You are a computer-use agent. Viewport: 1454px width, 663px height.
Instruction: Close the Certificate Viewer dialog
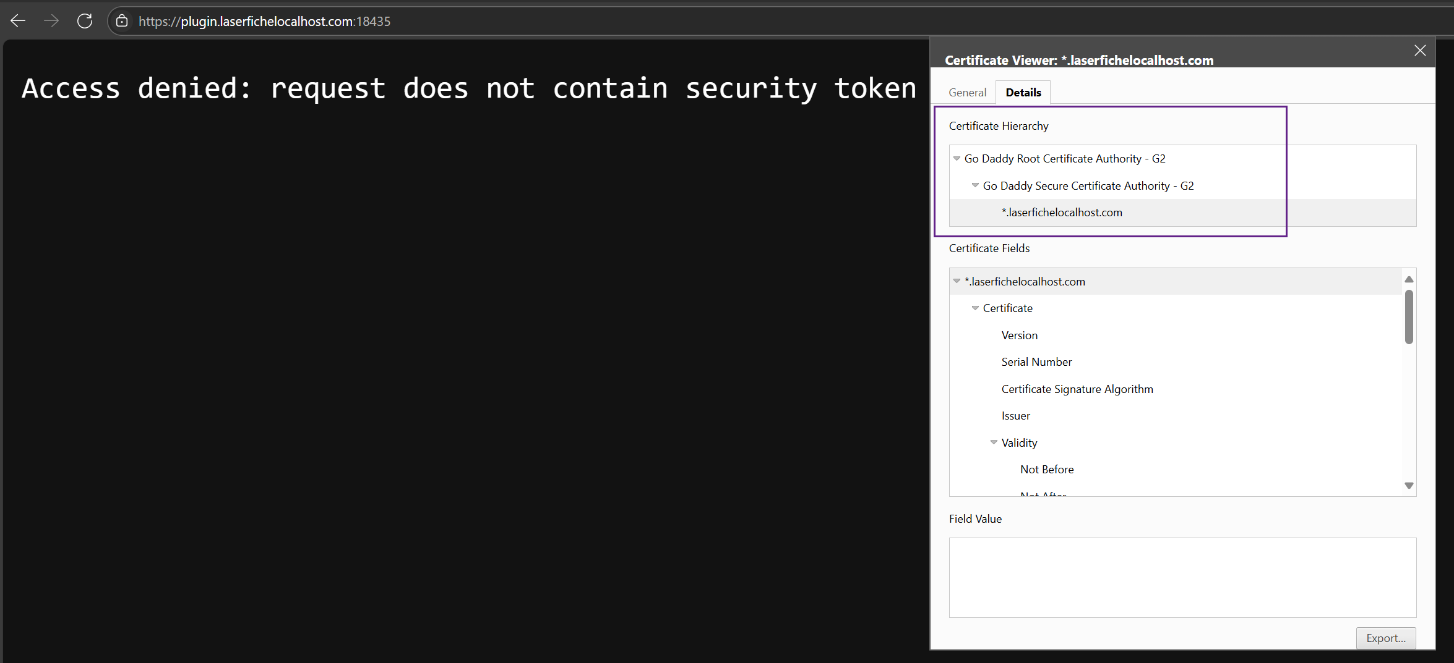(x=1420, y=51)
